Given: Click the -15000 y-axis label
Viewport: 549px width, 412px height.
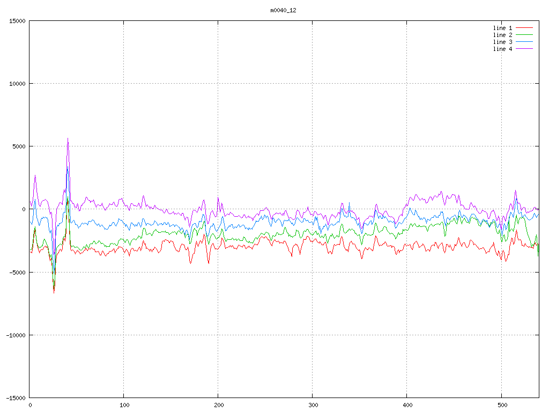Looking at the screenshot, I should point(16,398).
